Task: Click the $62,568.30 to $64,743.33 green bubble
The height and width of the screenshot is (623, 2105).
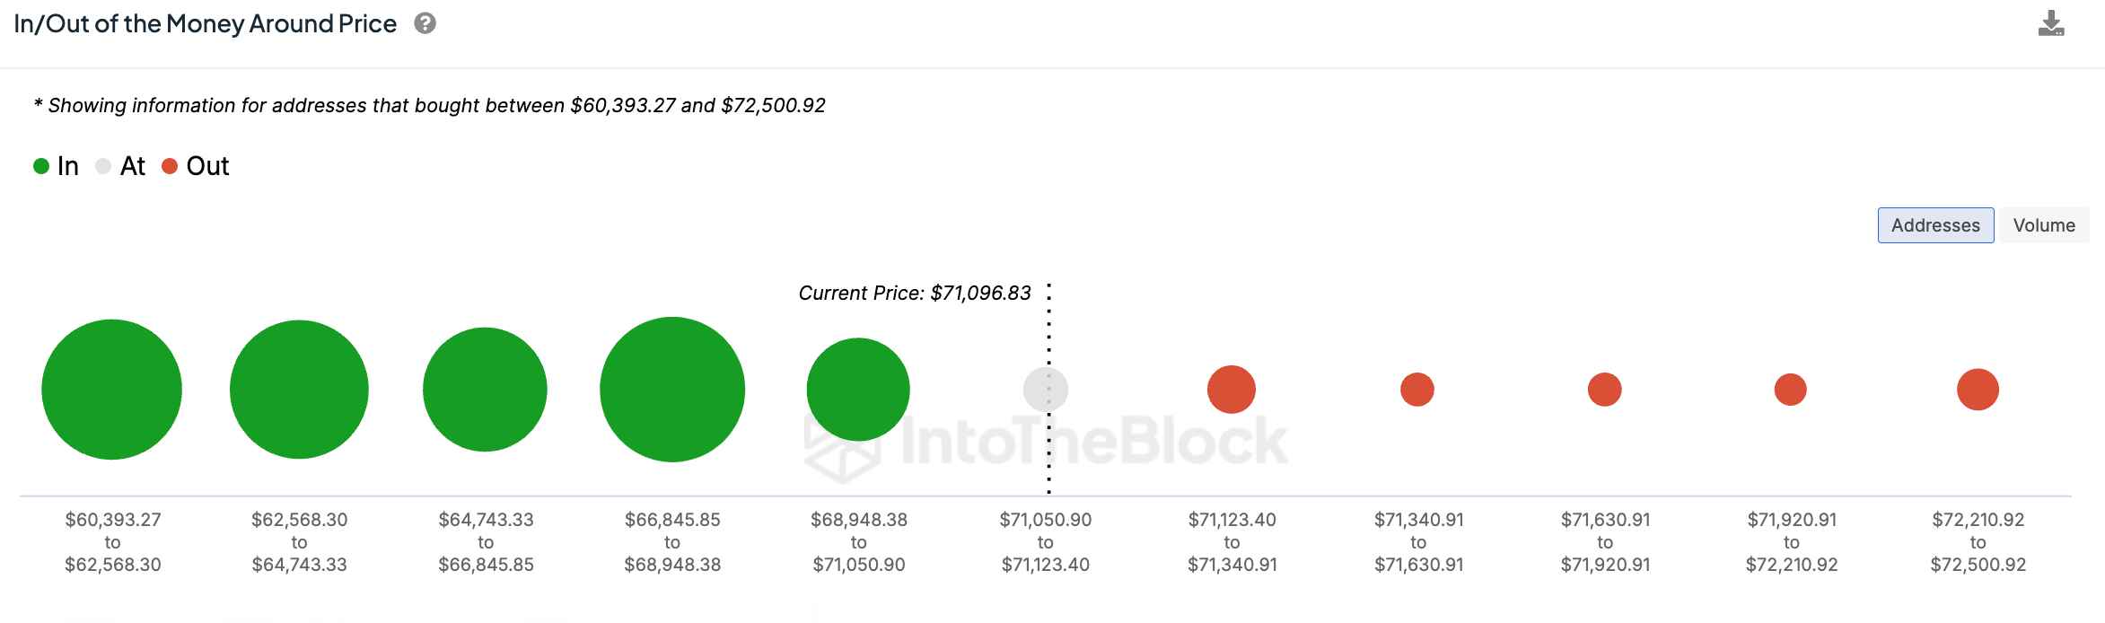Action: 299,390
